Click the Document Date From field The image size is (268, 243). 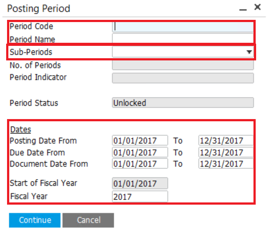(x=140, y=164)
